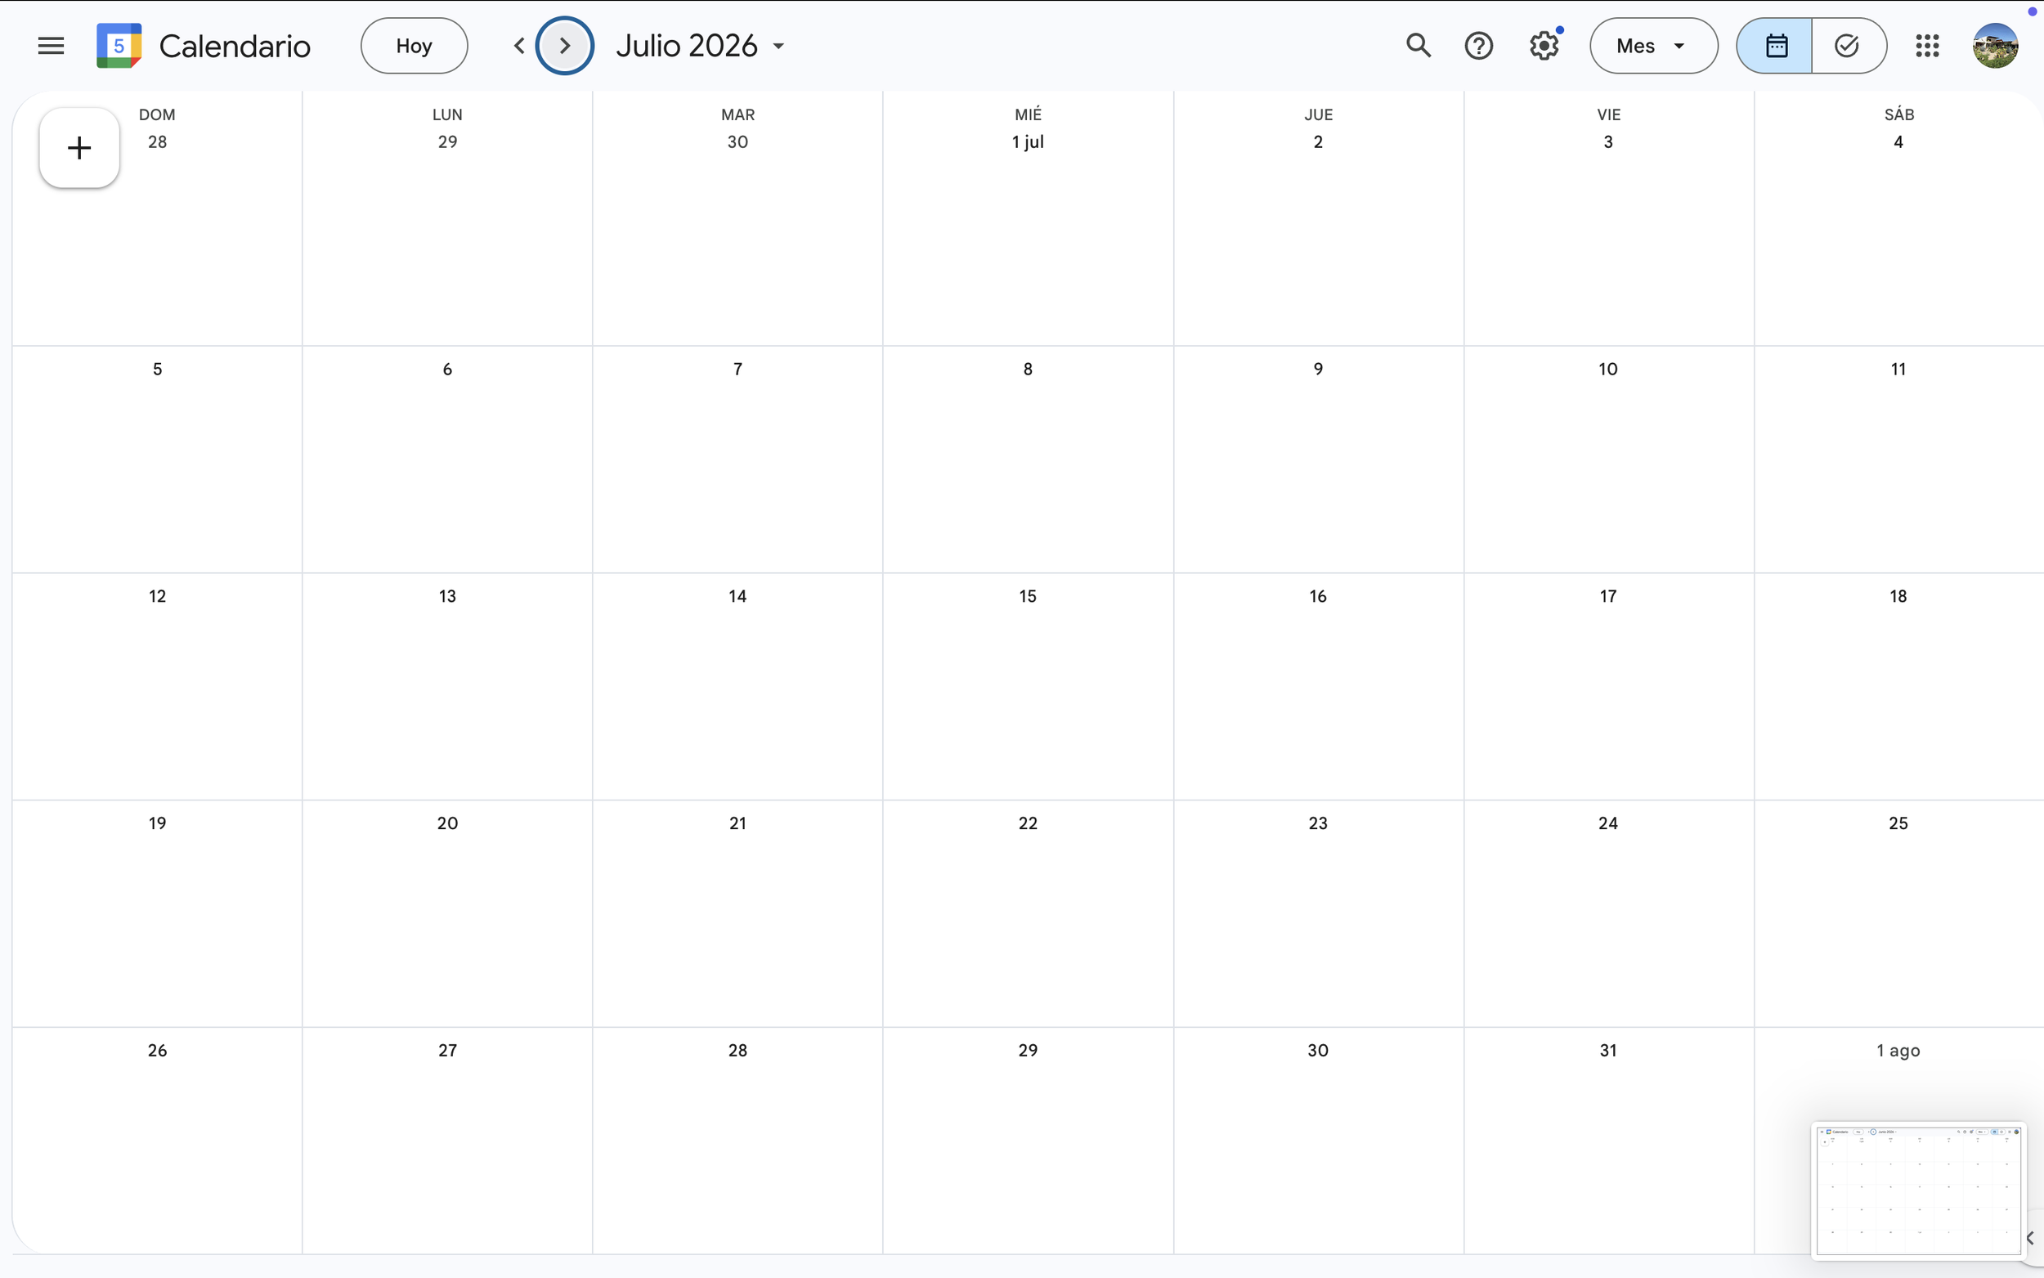Open the help question mark icon
Viewport: 2044px width, 1278px height.
coord(1479,46)
